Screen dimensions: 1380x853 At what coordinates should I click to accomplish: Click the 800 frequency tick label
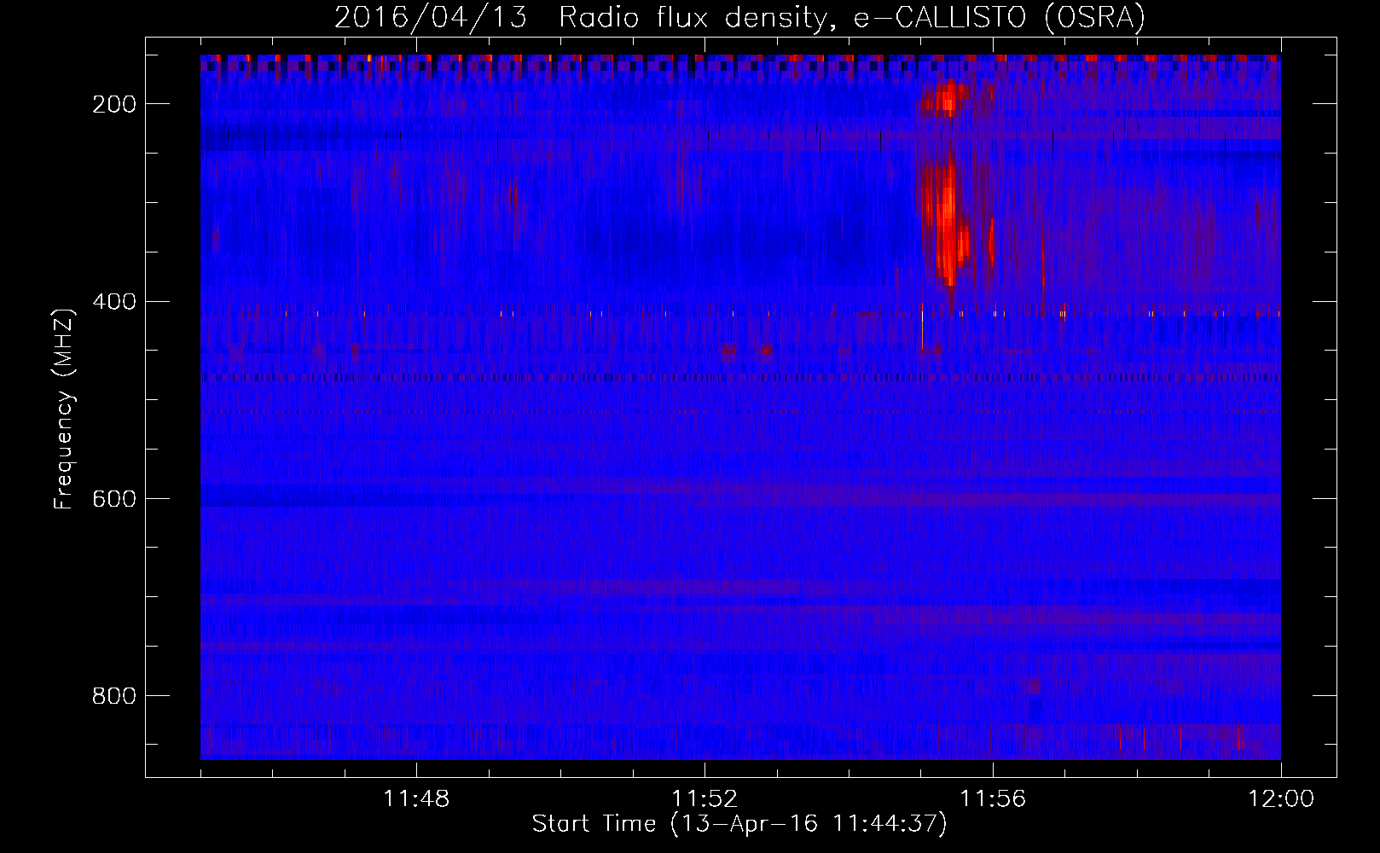[114, 696]
